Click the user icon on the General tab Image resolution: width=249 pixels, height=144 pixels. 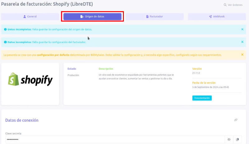click(25, 17)
